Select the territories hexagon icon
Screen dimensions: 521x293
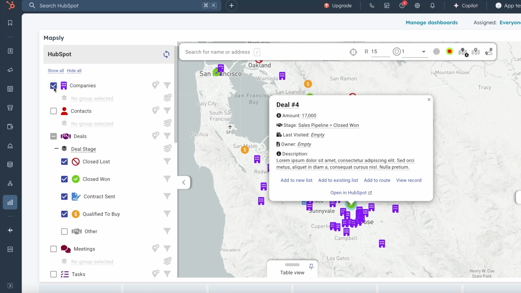[436, 52]
